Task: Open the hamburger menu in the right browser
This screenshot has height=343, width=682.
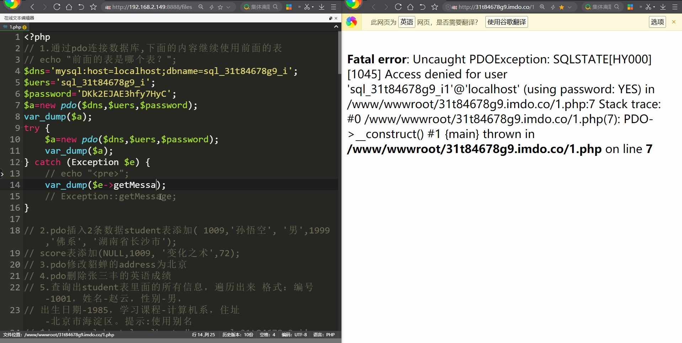Action: coord(675,7)
